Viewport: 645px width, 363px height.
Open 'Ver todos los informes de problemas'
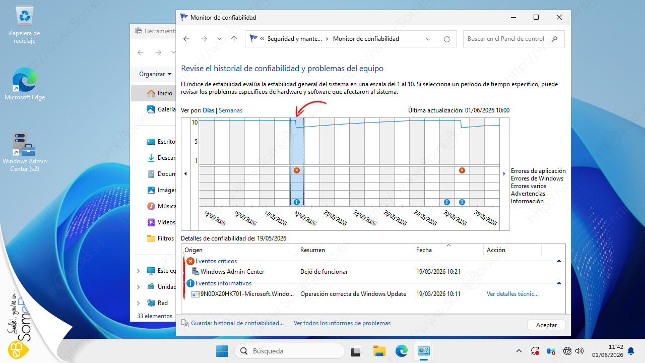click(342, 323)
